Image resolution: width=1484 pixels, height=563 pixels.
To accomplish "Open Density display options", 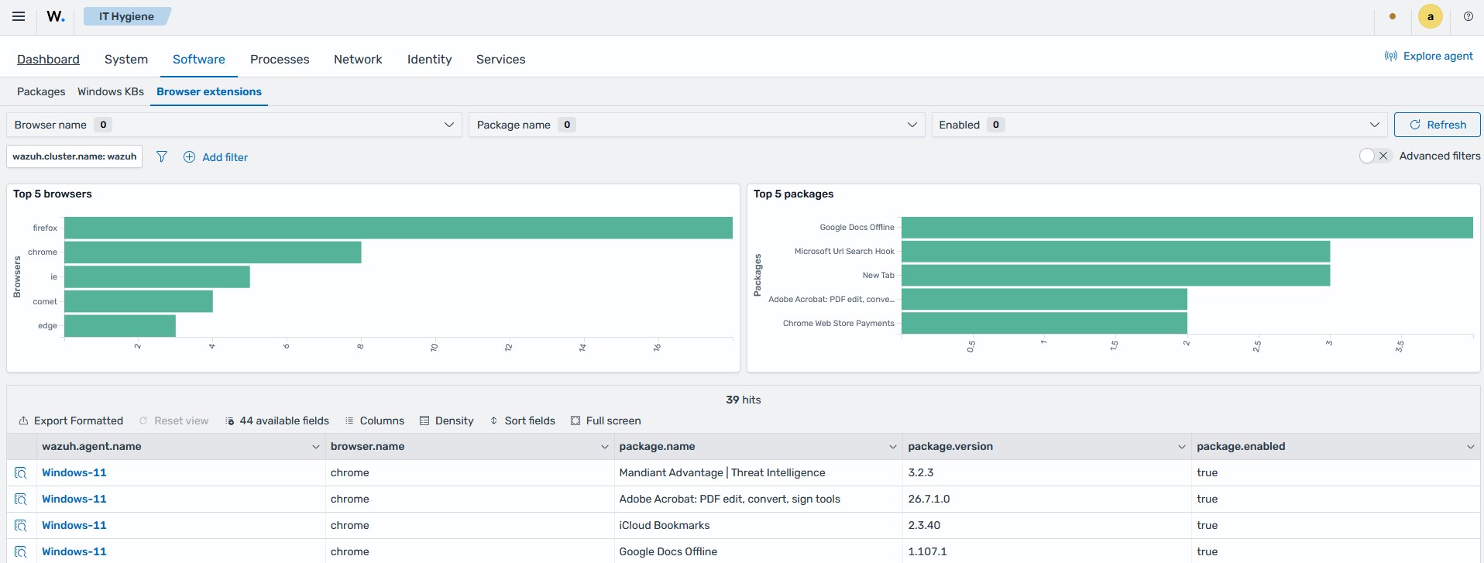I will tap(446, 421).
